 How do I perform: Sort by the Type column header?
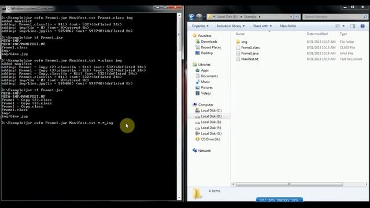coord(343,34)
